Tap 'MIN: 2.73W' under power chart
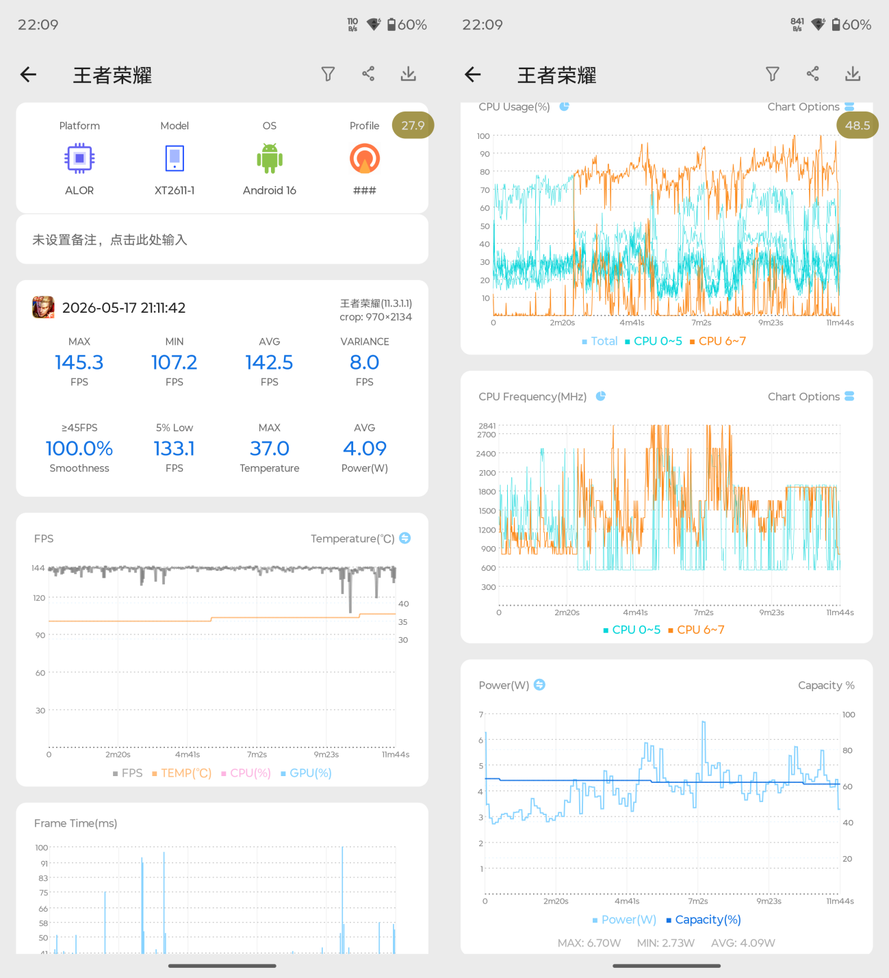Image resolution: width=889 pixels, height=978 pixels. pyautogui.click(x=666, y=943)
